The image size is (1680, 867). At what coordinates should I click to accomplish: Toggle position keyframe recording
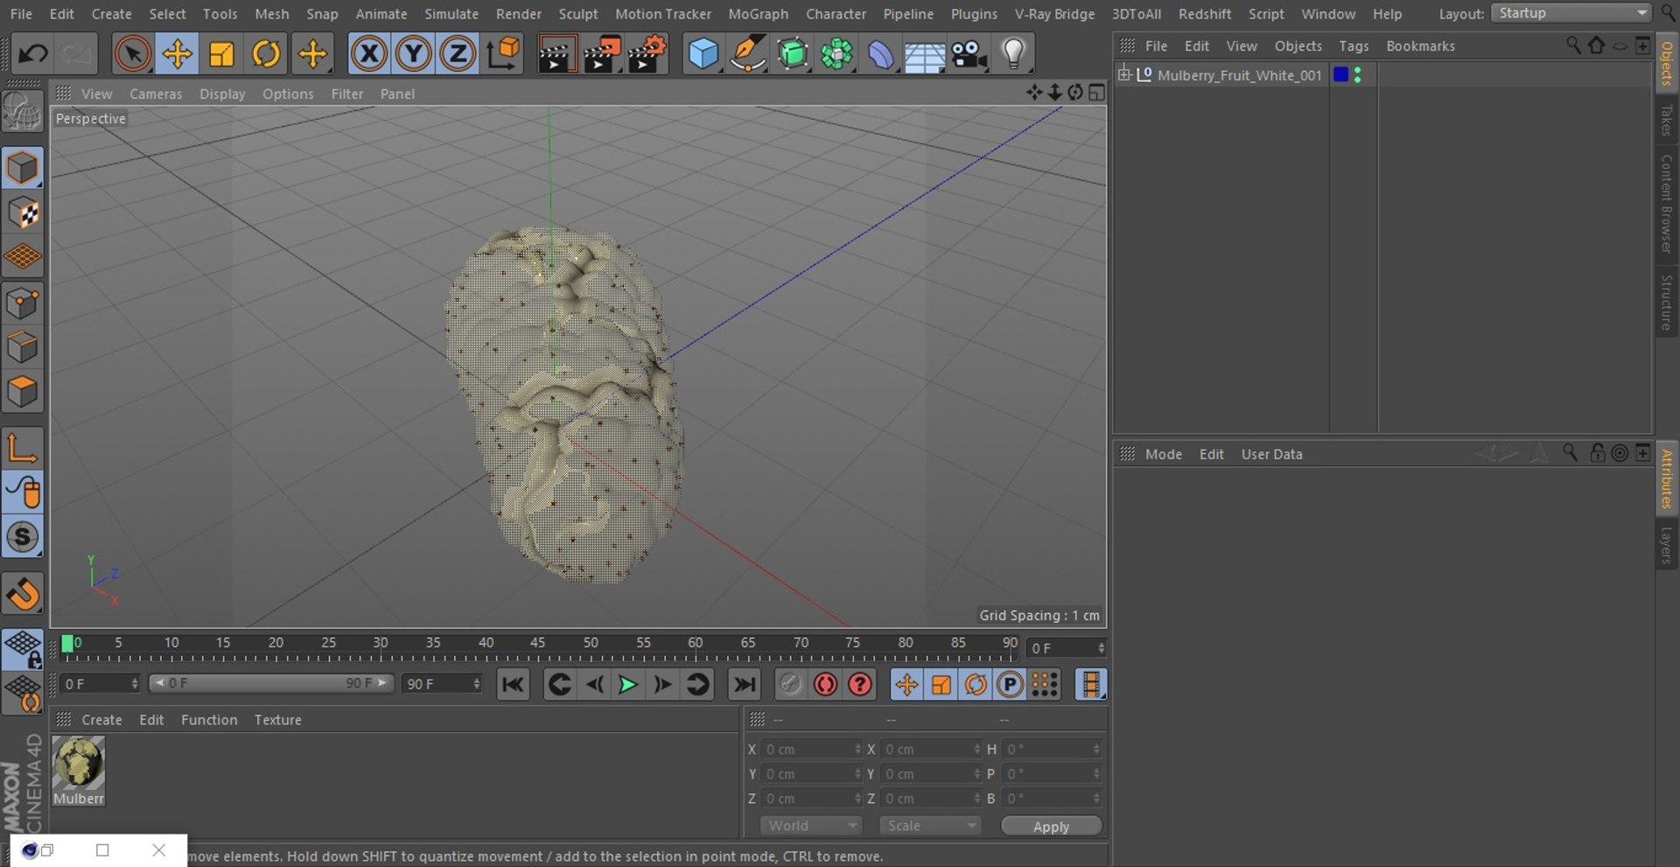point(906,684)
